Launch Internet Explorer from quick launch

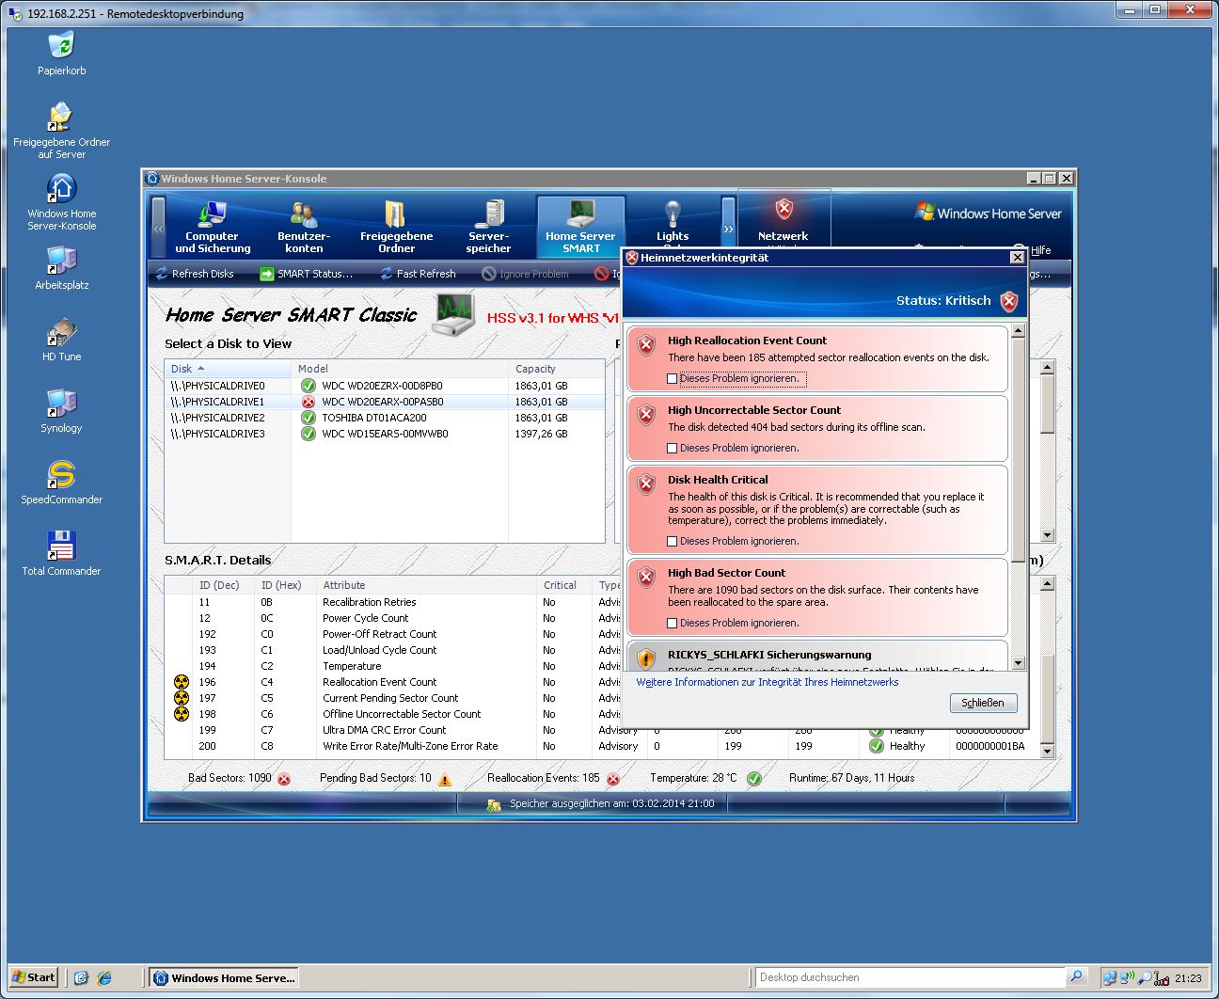tap(104, 978)
